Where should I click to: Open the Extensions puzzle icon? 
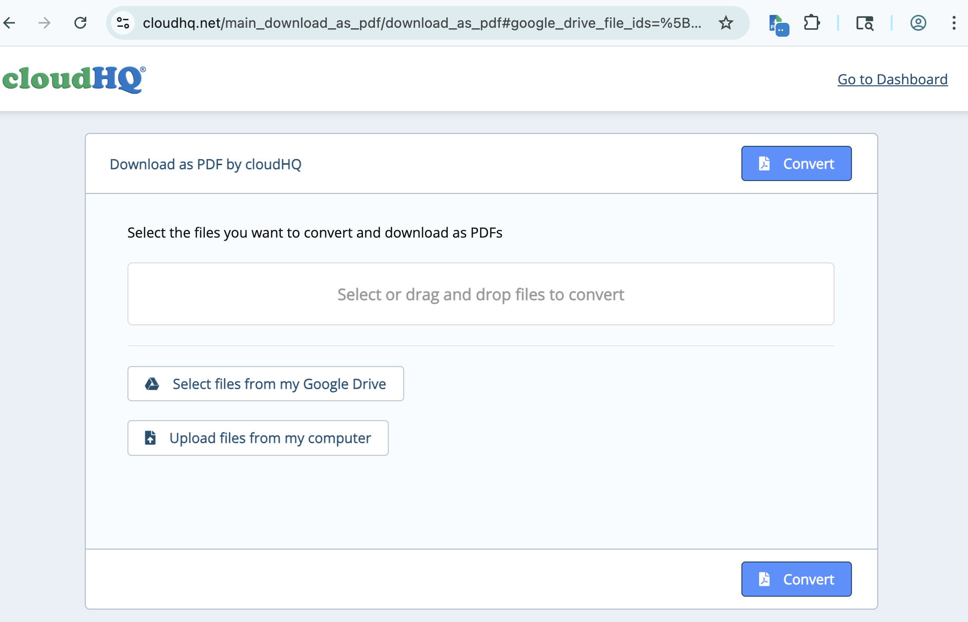click(x=812, y=23)
